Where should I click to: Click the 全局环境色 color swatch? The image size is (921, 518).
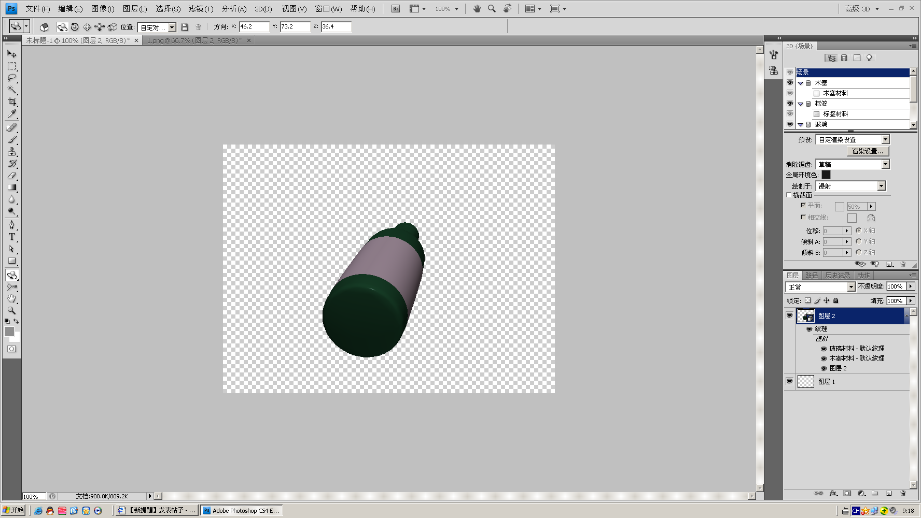[x=826, y=175]
